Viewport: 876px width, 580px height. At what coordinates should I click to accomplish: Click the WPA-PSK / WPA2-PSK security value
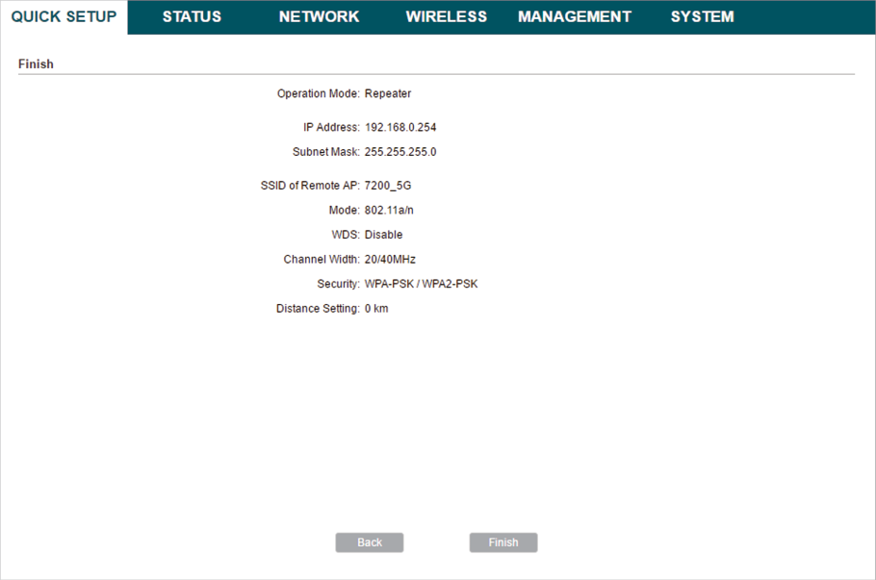point(421,285)
